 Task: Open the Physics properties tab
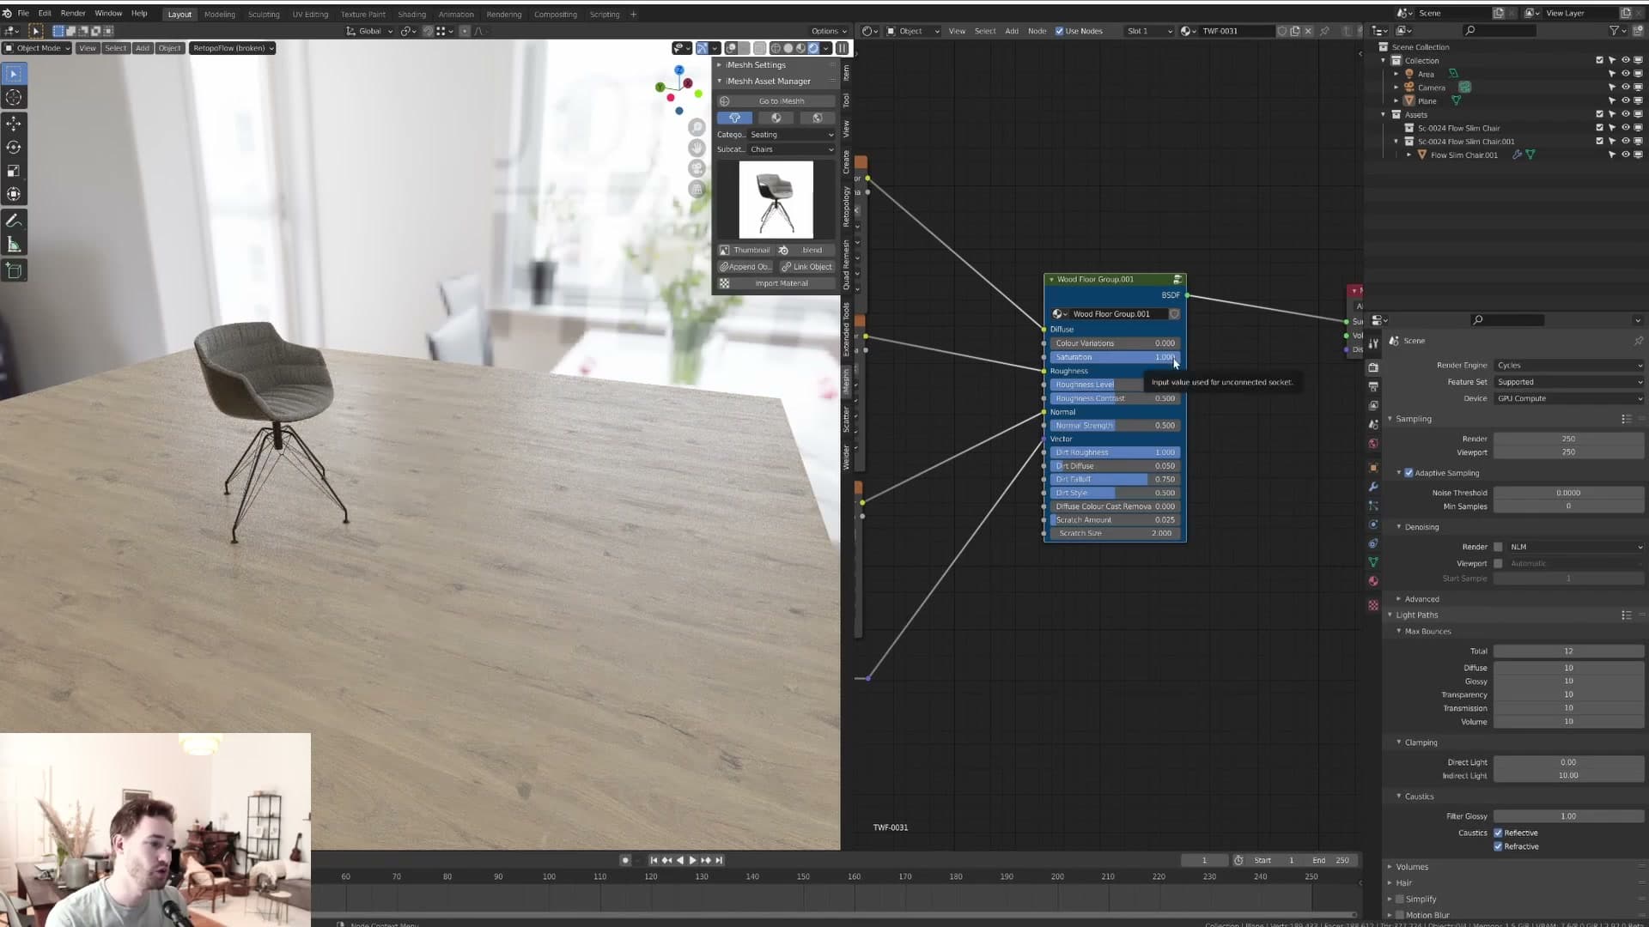click(x=1373, y=524)
